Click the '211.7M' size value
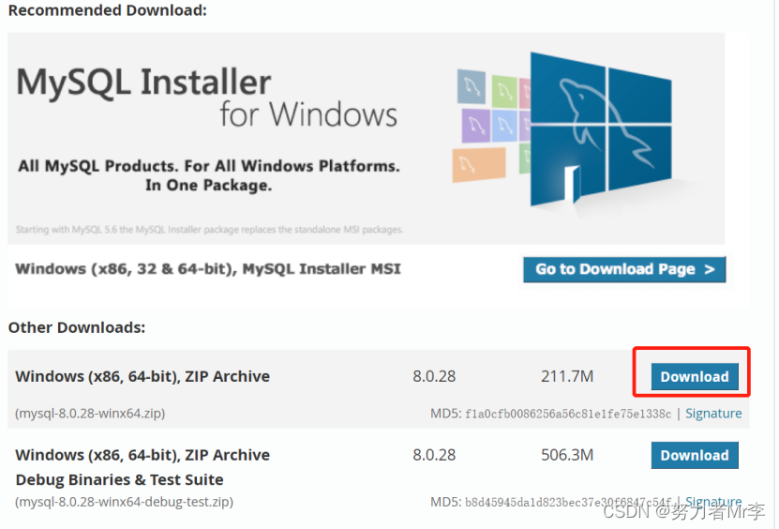This screenshot has height=529, width=779. (x=567, y=376)
